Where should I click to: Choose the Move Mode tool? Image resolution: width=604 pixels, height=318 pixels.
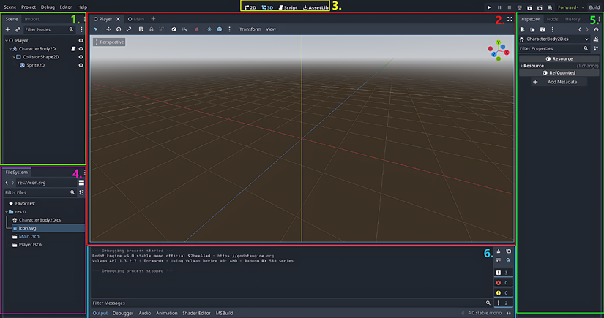(108, 29)
